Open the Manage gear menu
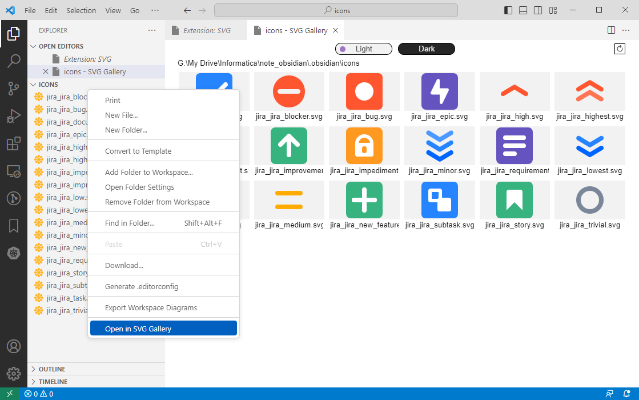 tap(14, 373)
